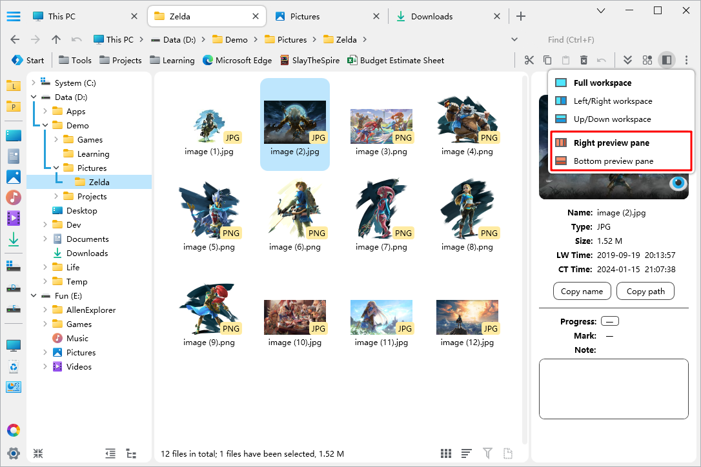Viewport: 701px width, 467px height.
Task: Toggle the eye icon on preview image
Action: pyautogui.click(x=678, y=183)
